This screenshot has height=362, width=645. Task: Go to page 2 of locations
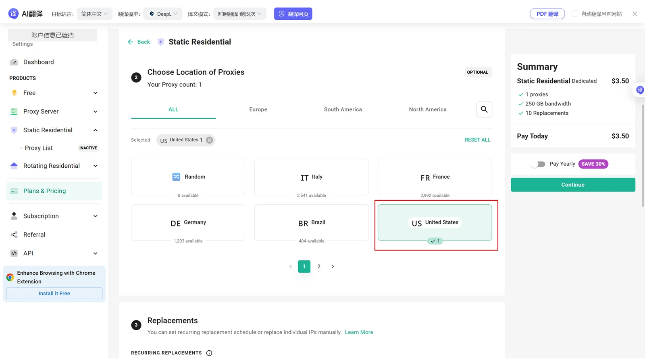(319, 267)
